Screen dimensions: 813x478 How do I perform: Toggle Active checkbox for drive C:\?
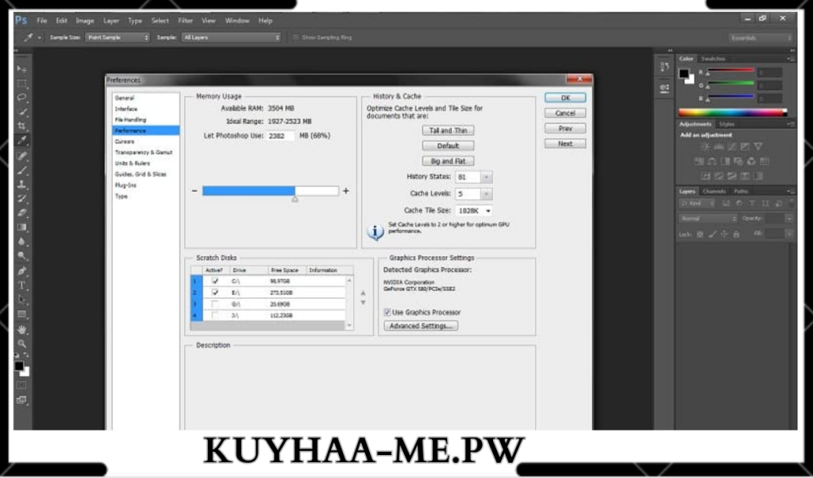(x=215, y=281)
